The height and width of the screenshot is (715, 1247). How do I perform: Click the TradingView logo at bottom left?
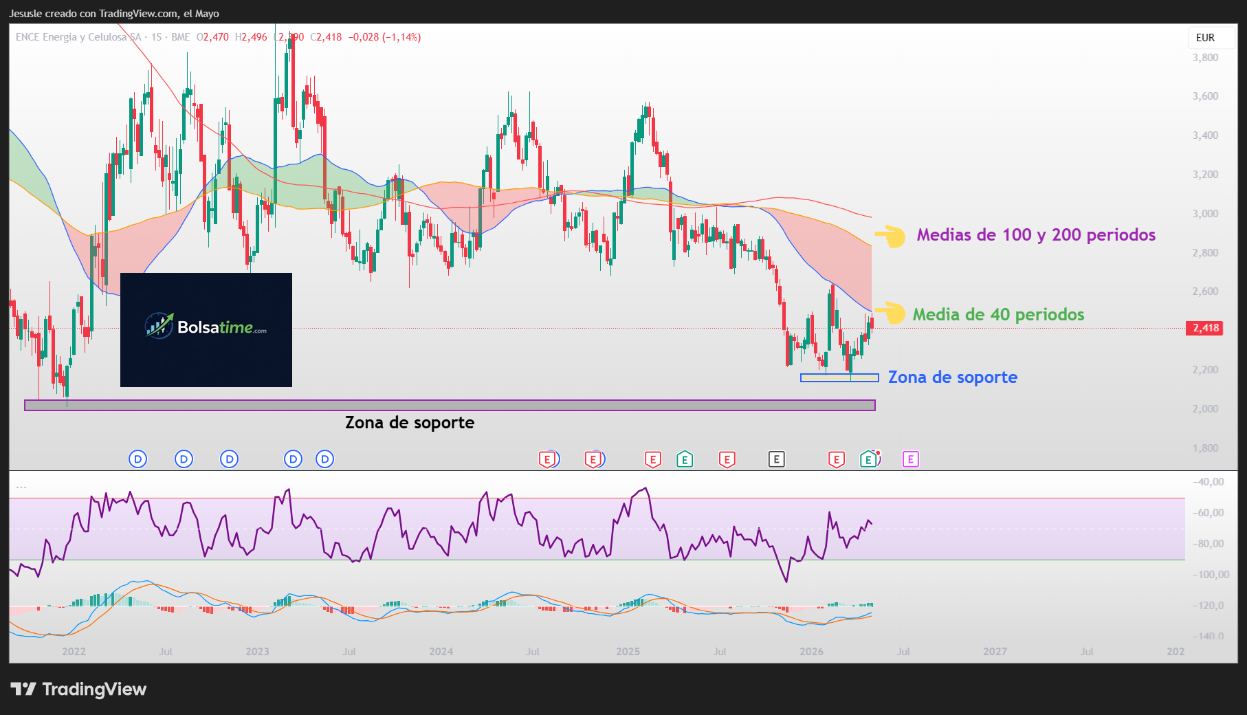pos(78,689)
